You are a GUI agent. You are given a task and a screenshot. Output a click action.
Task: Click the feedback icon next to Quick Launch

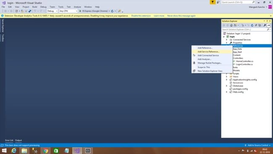tap(218, 2)
